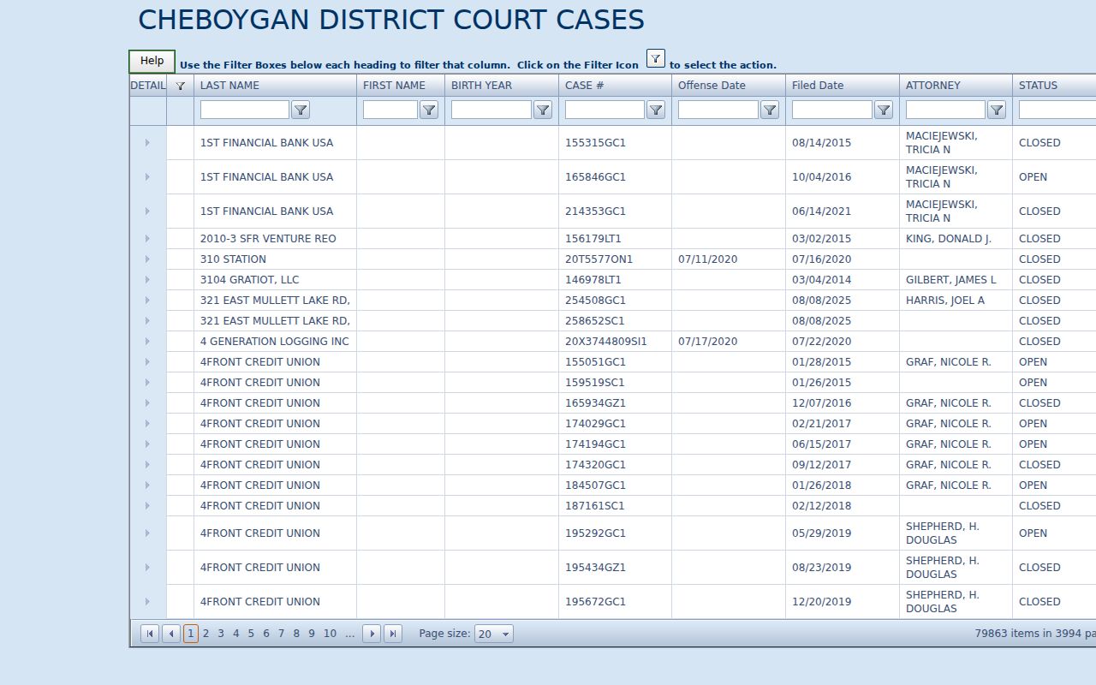Open the ATTORNEY column filter icon
Screen dimensions: 1096x685
tap(997, 110)
